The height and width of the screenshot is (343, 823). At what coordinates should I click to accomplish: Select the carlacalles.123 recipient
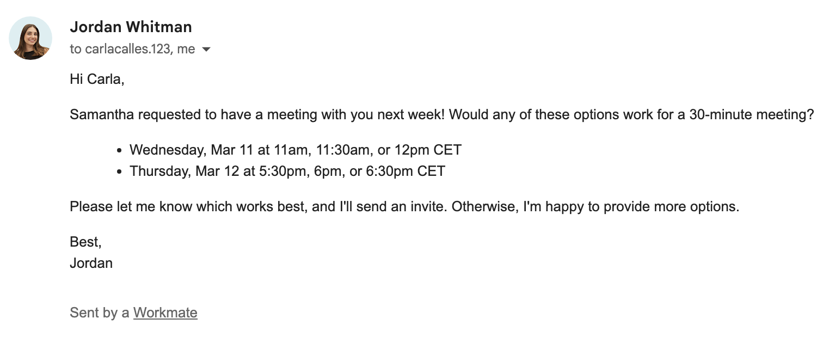tap(128, 49)
